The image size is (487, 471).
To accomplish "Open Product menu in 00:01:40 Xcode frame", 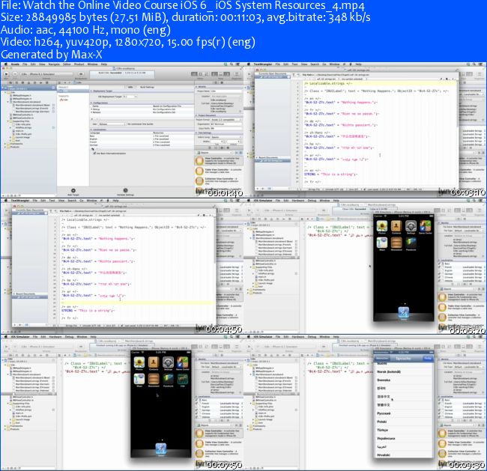I will click(x=79, y=64).
